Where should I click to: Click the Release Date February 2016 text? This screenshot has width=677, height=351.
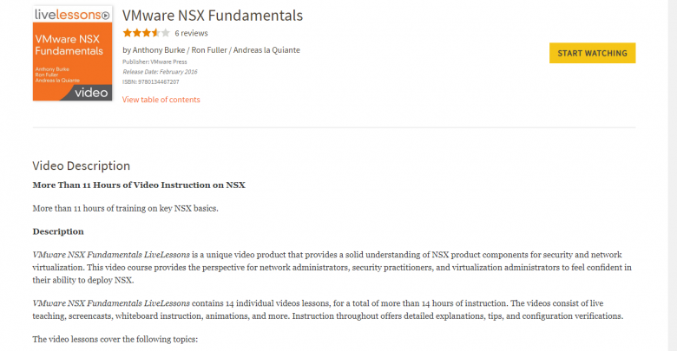[160, 72]
